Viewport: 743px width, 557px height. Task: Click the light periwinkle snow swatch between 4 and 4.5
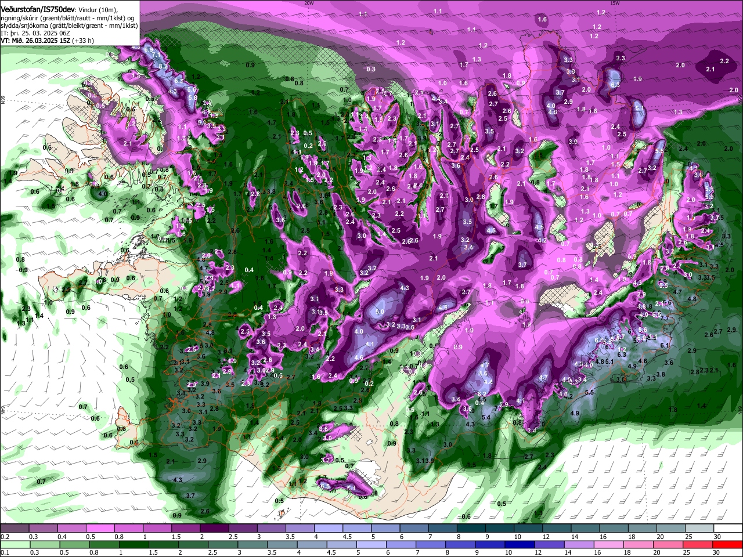pyautogui.click(x=328, y=528)
